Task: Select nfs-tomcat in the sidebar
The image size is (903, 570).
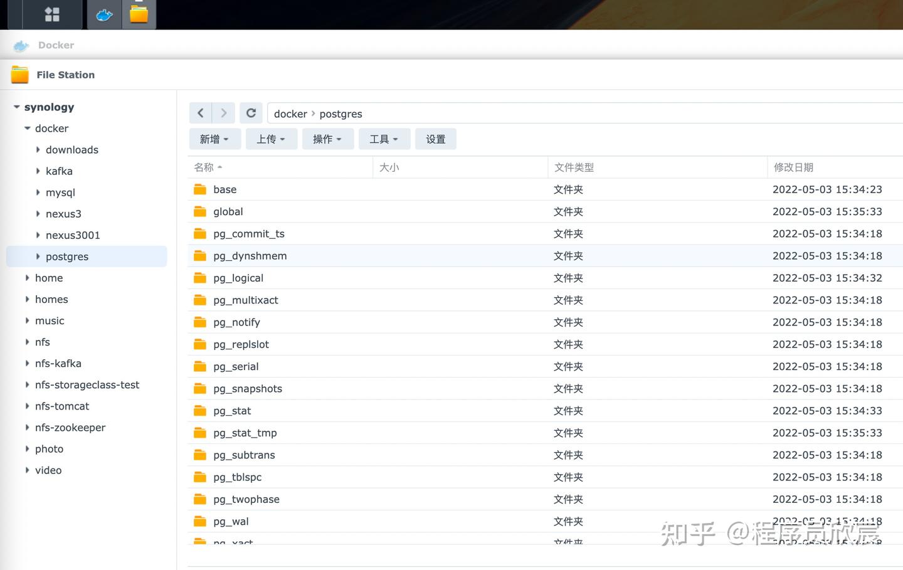Action: (62, 406)
